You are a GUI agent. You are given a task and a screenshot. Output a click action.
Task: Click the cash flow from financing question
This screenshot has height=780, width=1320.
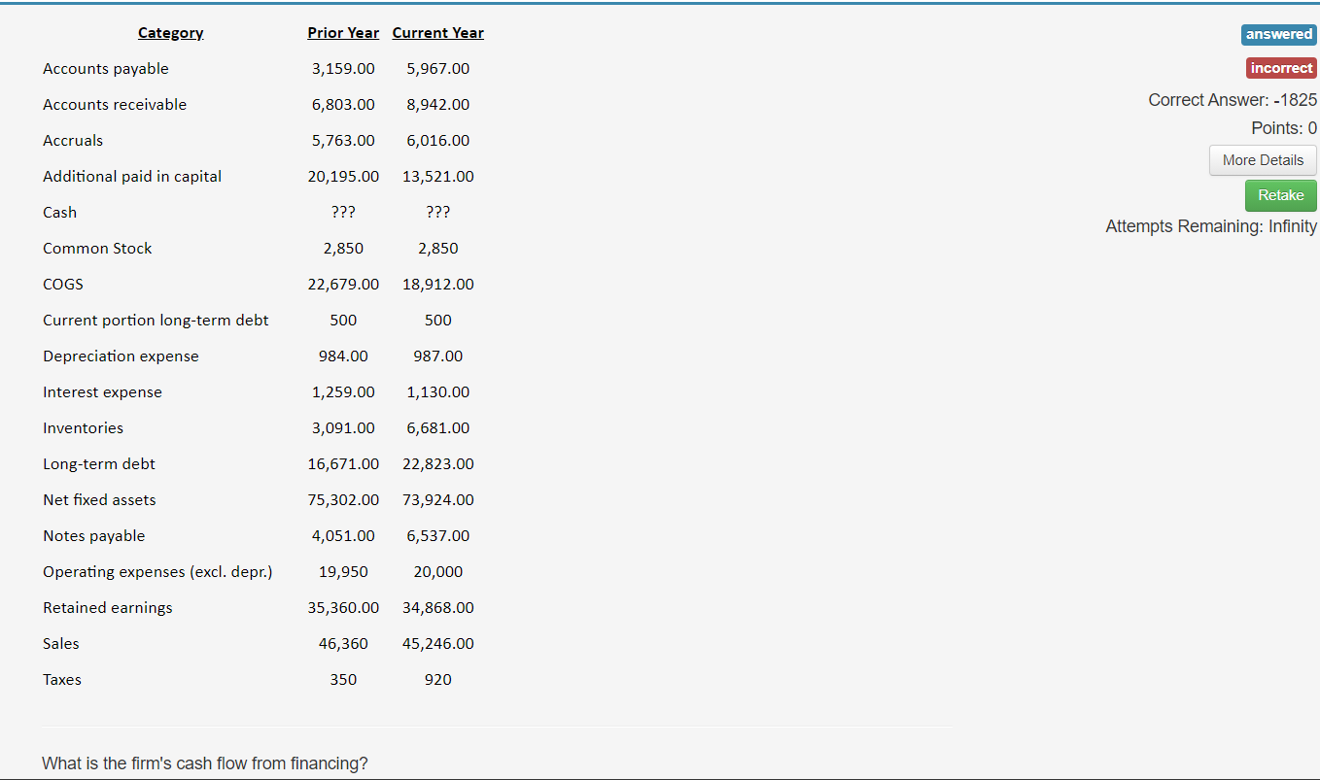click(x=205, y=763)
